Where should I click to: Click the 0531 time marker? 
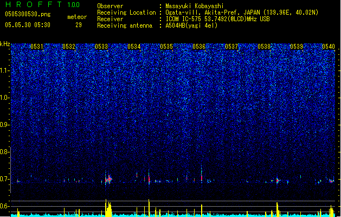click(x=36, y=47)
